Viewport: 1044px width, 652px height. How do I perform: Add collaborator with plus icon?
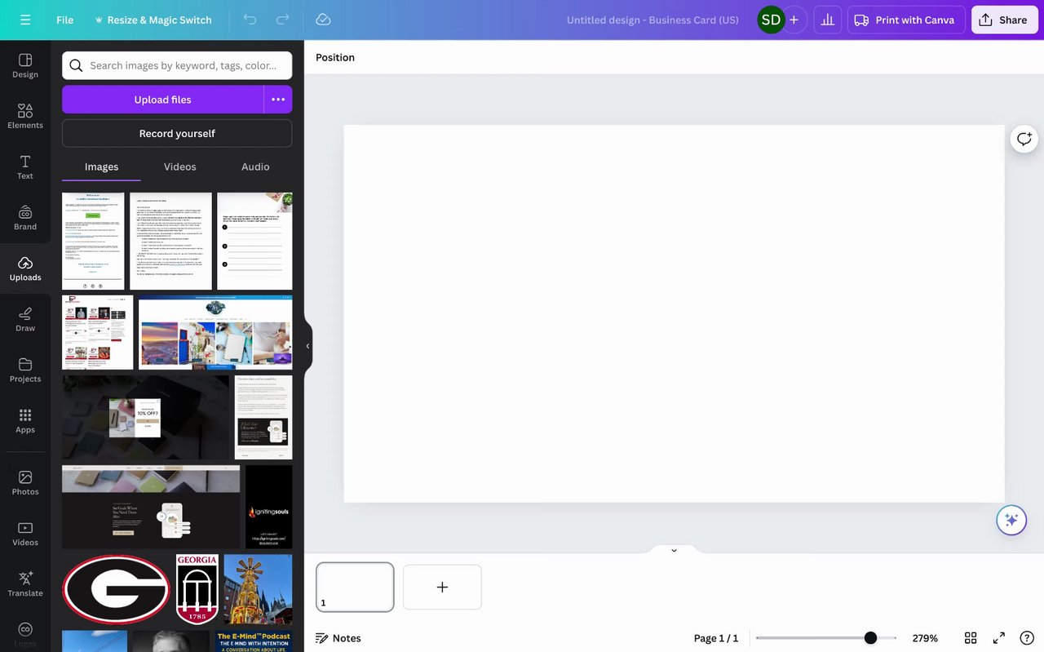(794, 20)
